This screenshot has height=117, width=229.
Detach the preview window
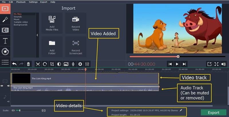(210, 64)
